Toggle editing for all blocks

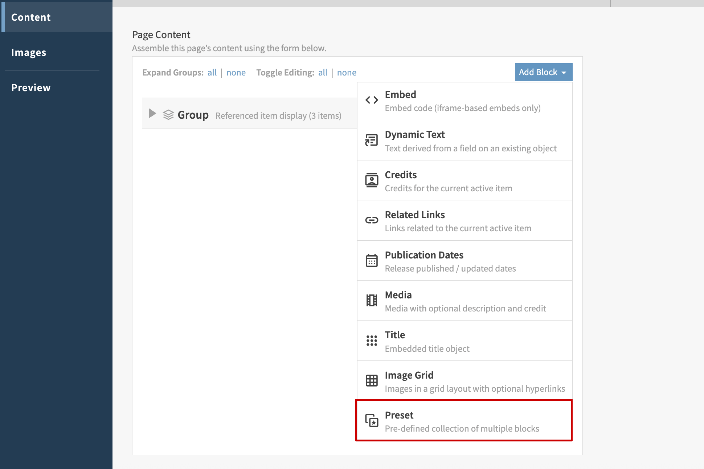(x=323, y=73)
